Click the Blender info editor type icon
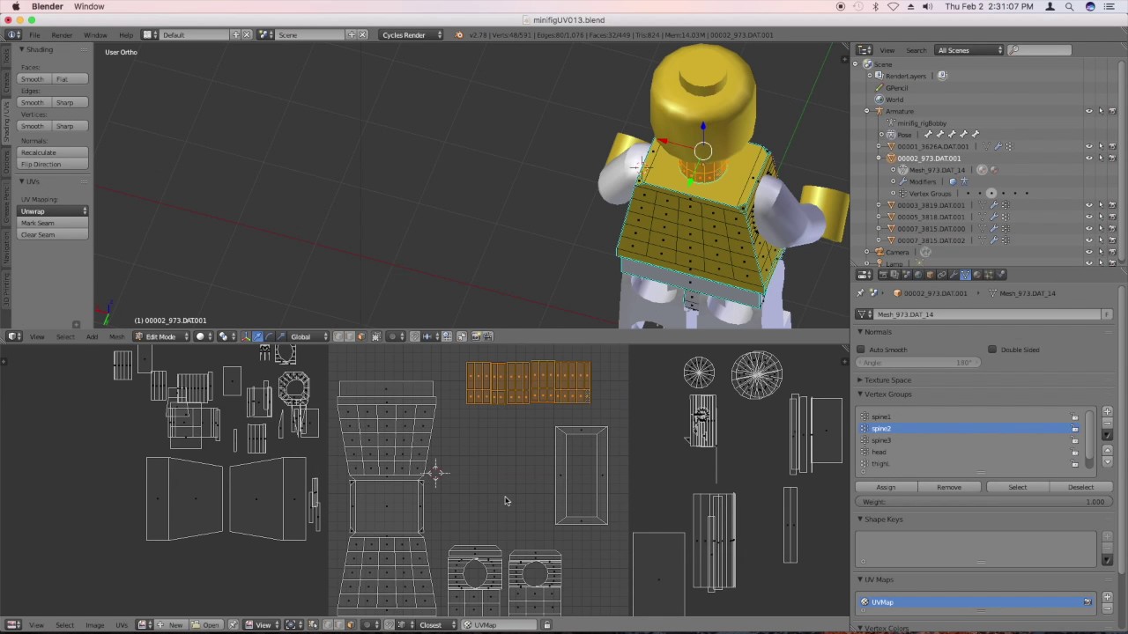Image resolution: width=1128 pixels, height=634 pixels. (x=13, y=34)
